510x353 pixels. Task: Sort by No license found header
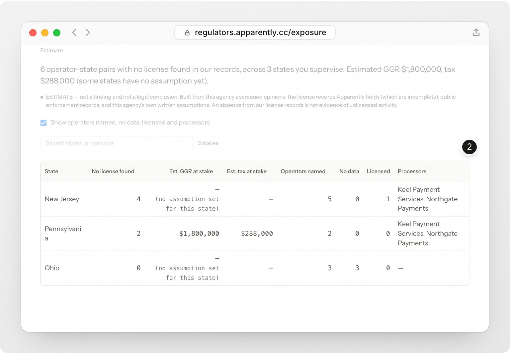[113, 171]
